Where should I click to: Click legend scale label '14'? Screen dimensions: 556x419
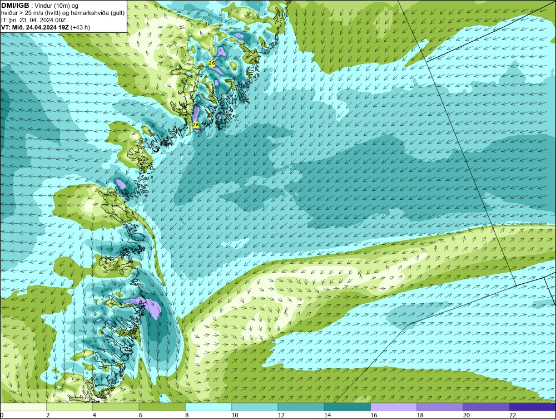tap(327, 415)
